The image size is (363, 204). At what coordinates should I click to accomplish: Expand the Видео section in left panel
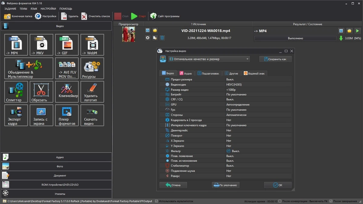pyautogui.click(x=56, y=26)
